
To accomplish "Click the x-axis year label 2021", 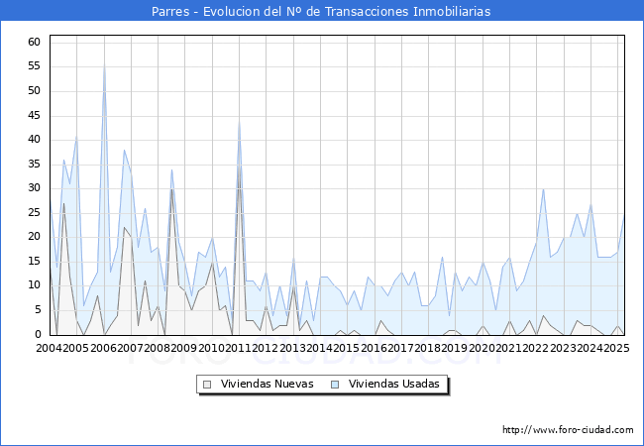I will (509, 348).
